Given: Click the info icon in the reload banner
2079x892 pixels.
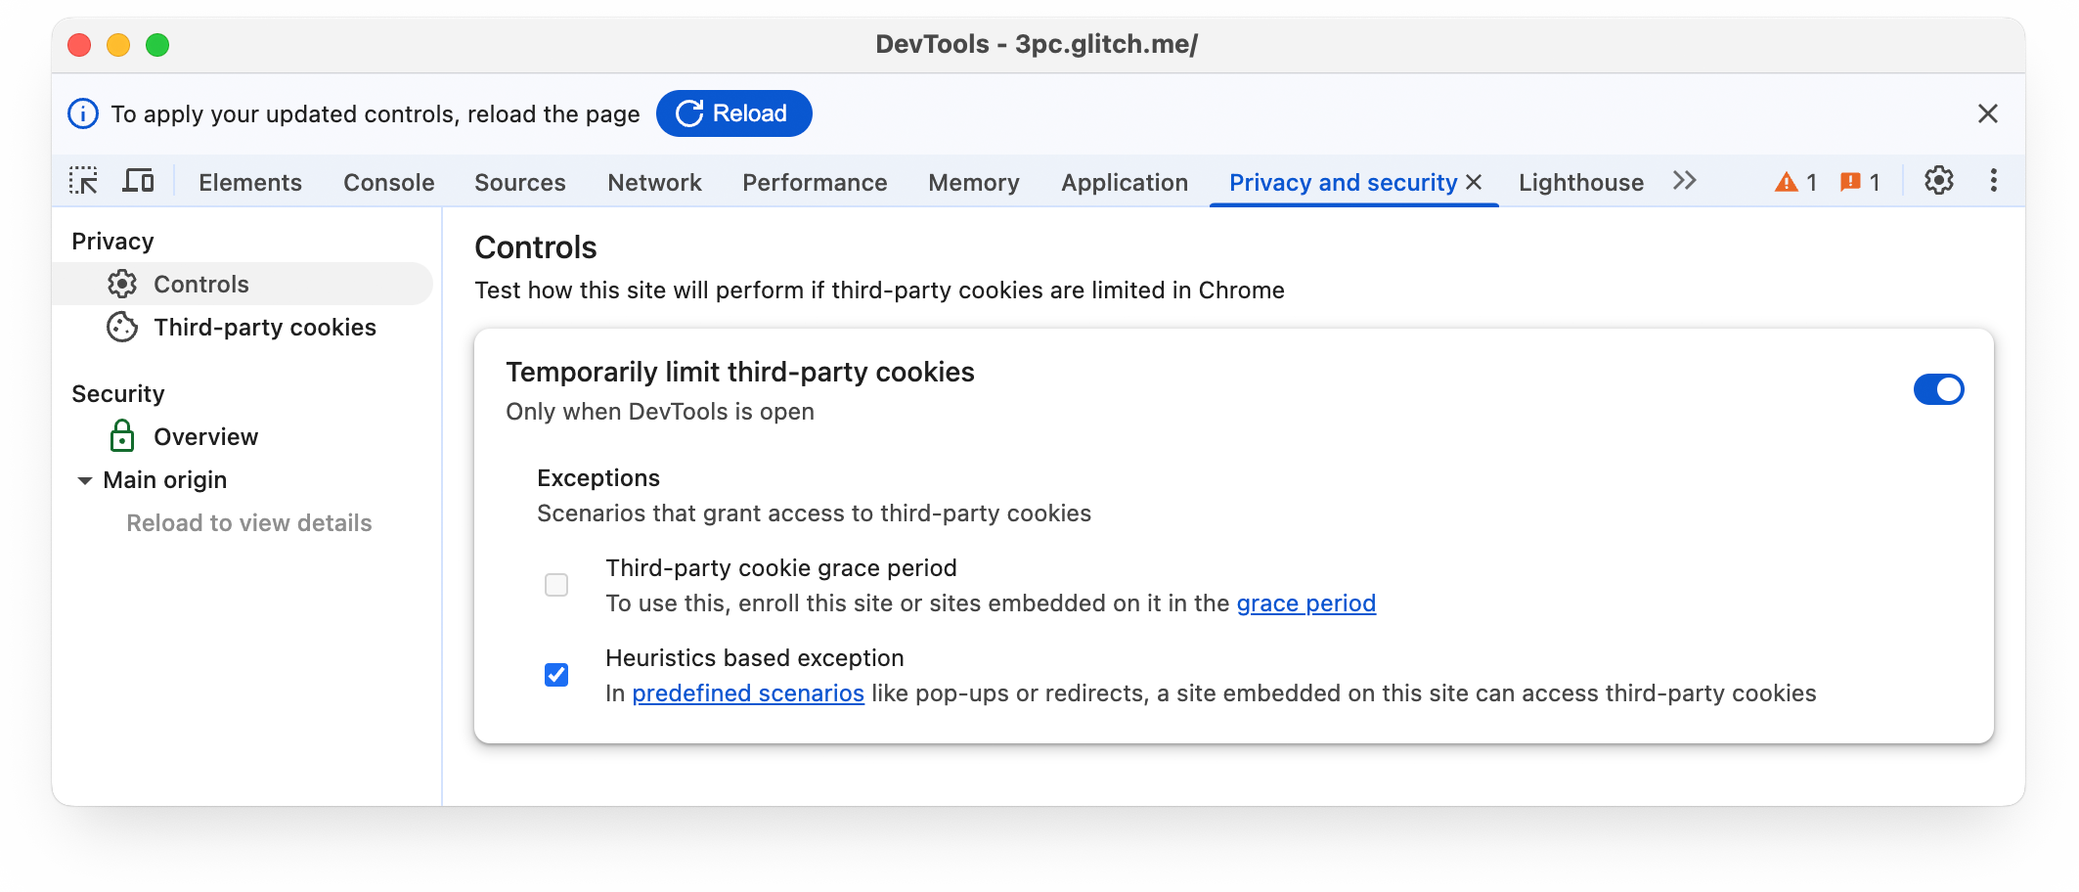Looking at the screenshot, I should pyautogui.click(x=82, y=112).
